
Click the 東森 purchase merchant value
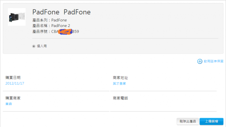(8, 104)
